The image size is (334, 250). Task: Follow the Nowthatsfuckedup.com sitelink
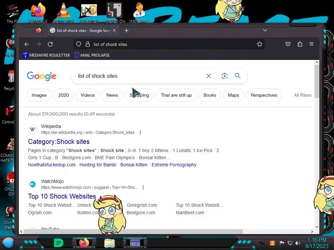coord(52,165)
